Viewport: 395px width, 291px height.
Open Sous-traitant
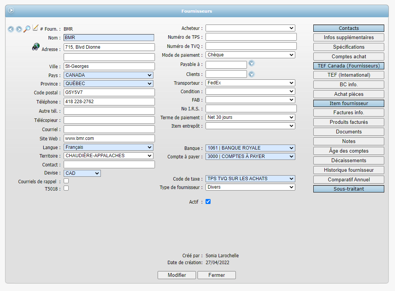coord(349,189)
